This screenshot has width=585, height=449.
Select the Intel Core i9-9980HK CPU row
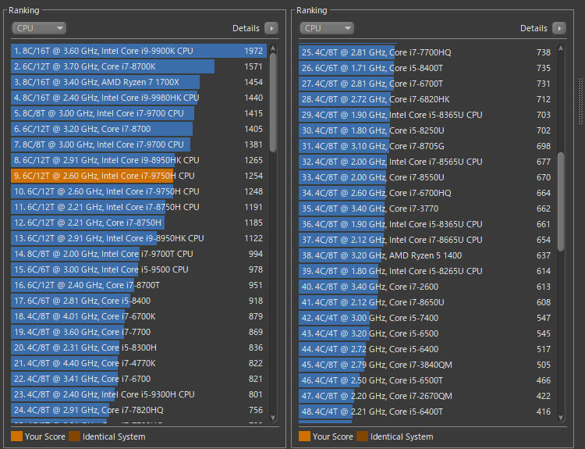[139, 98]
